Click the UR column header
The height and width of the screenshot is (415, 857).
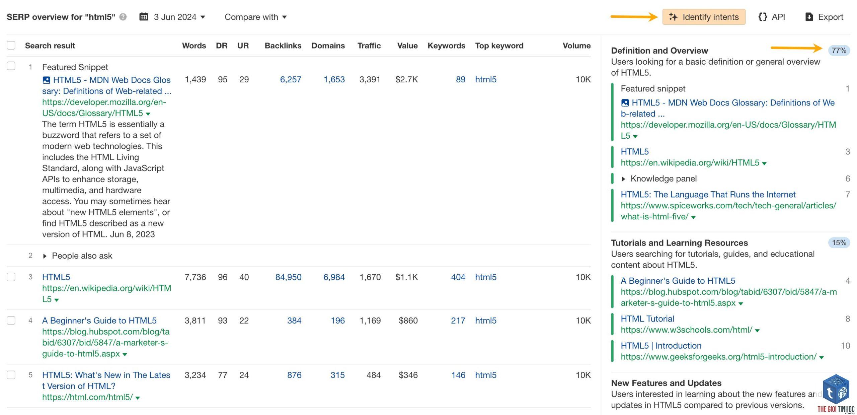pyautogui.click(x=243, y=46)
